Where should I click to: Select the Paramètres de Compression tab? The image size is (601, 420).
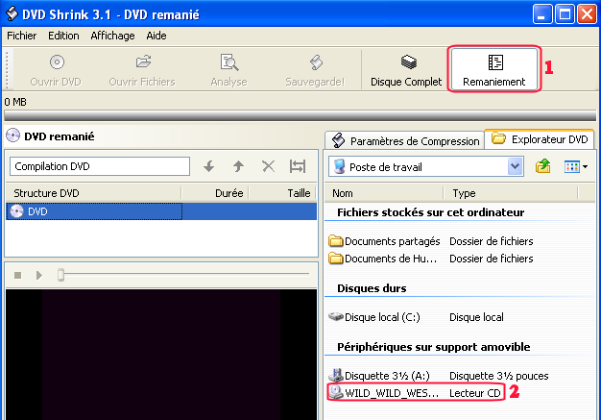click(405, 140)
